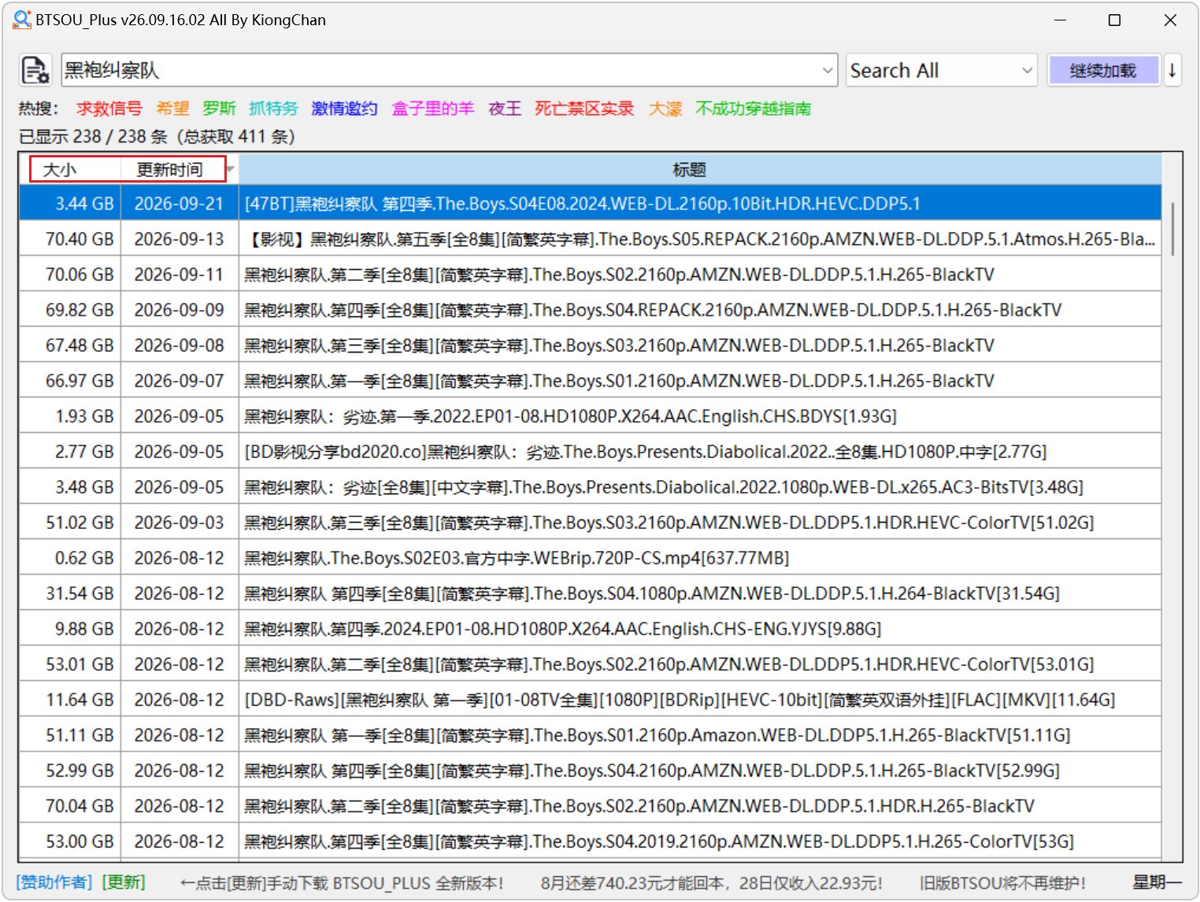Viewport: 1200px width, 902px height.
Task: Select the S04 BlackTV[52.99G] result row
Action: pos(590,770)
